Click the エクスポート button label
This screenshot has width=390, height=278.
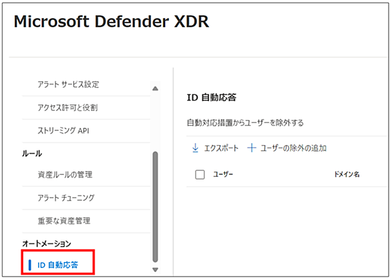[221, 148]
